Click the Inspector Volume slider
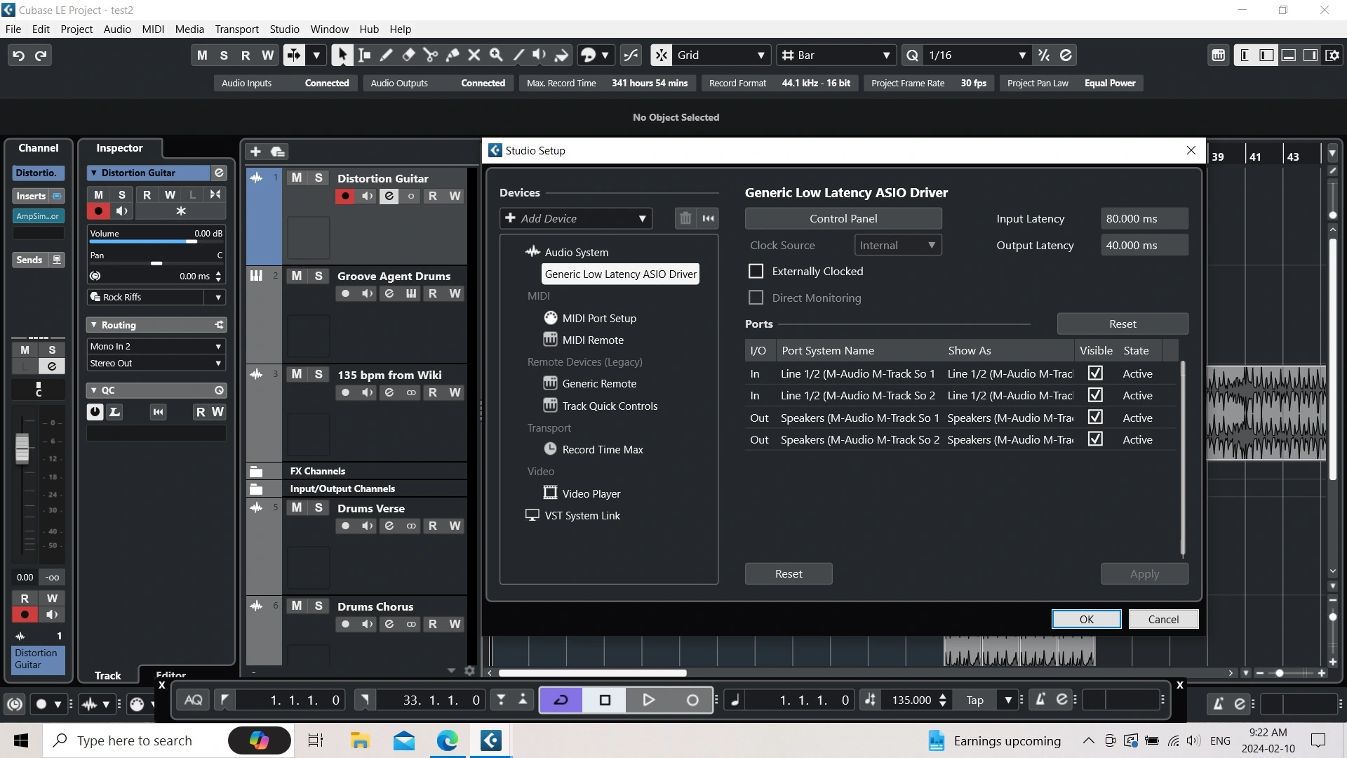Image resolution: width=1347 pixels, height=758 pixels. click(x=156, y=241)
